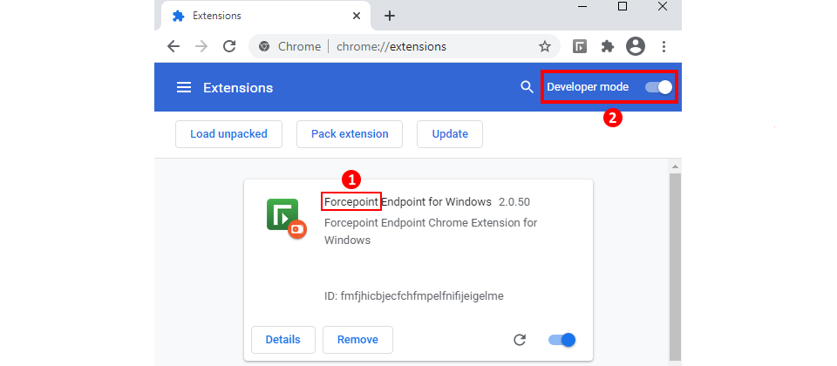Click the Extensions page heading
This screenshot has width=837, height=366.
coord(238,87)
